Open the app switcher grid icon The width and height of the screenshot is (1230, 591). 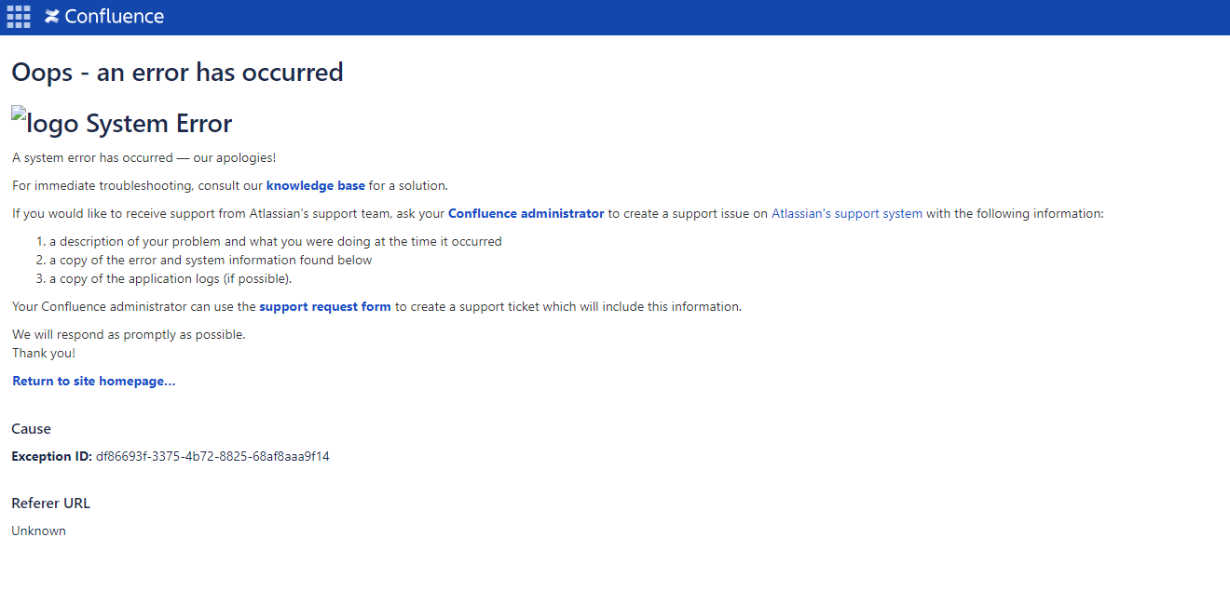[19, 17]
